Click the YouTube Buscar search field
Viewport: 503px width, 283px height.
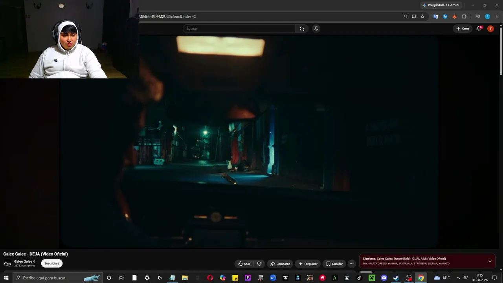239,29
